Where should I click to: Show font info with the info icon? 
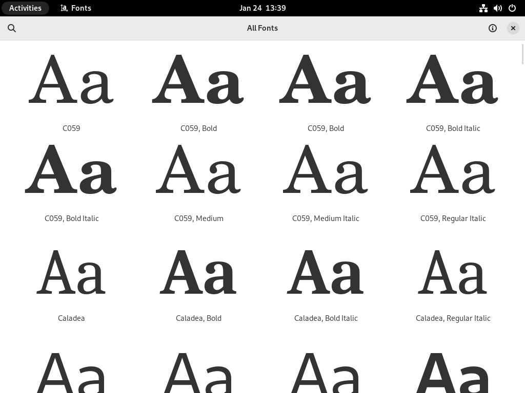click(x=493, y=28)
